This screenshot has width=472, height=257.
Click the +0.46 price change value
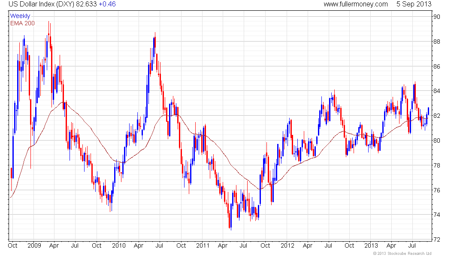coord(107,4)
